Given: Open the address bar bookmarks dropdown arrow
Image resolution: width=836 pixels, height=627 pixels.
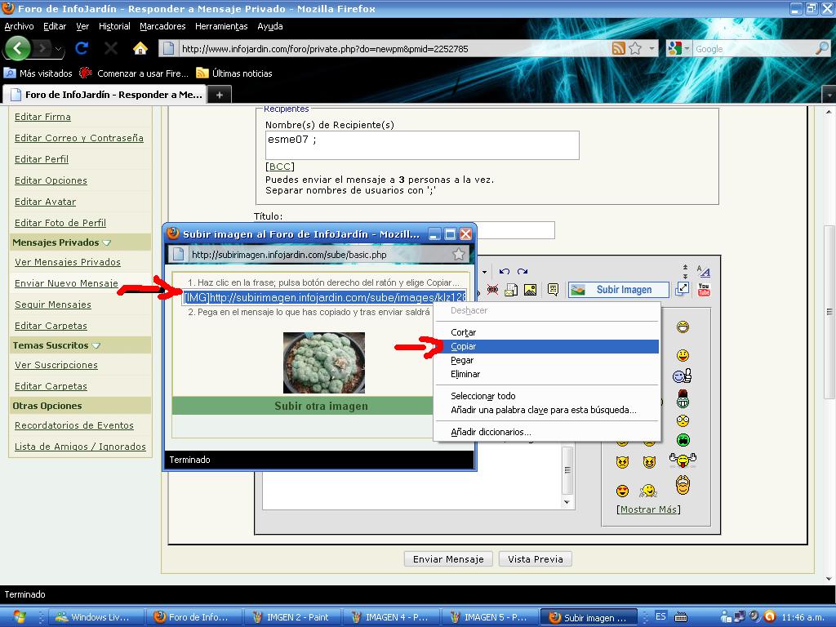Looking at the screenshot, I should 651,48.
